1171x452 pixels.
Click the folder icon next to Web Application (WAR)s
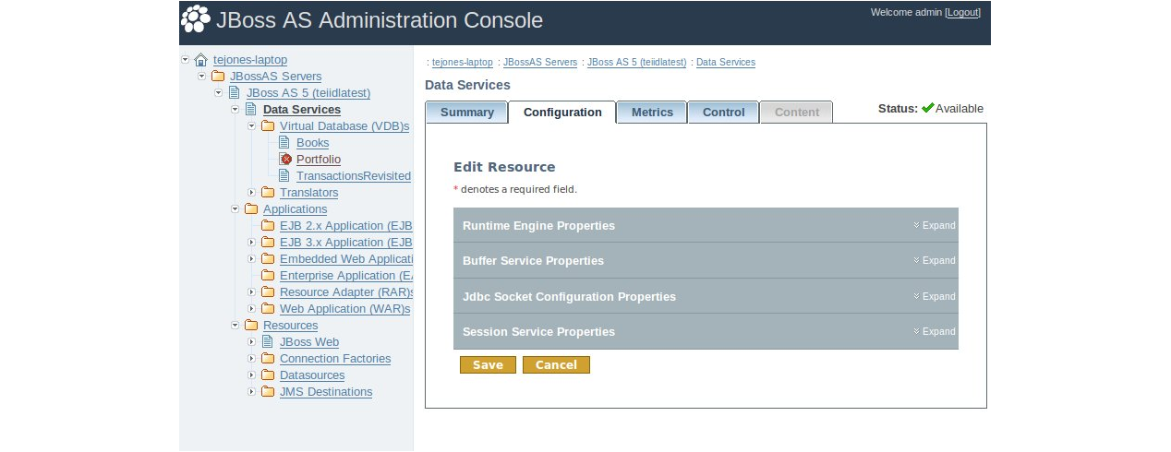(268, 309)
